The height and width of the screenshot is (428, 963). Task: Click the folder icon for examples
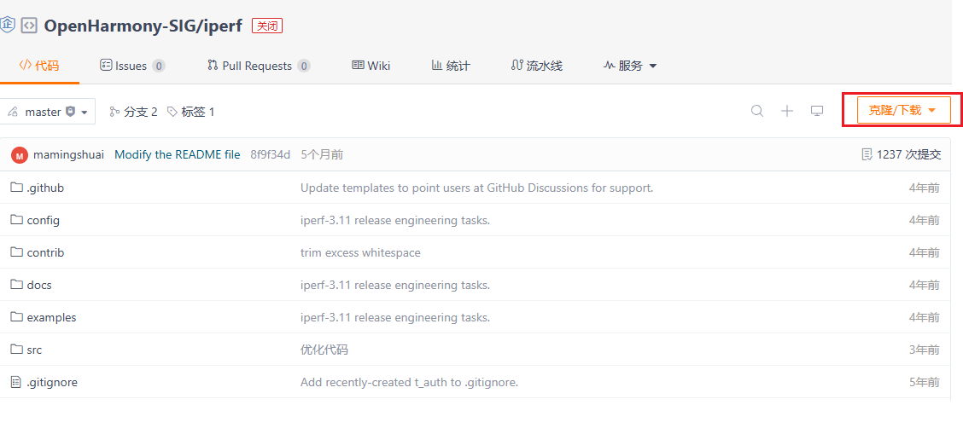coord(16,318)
